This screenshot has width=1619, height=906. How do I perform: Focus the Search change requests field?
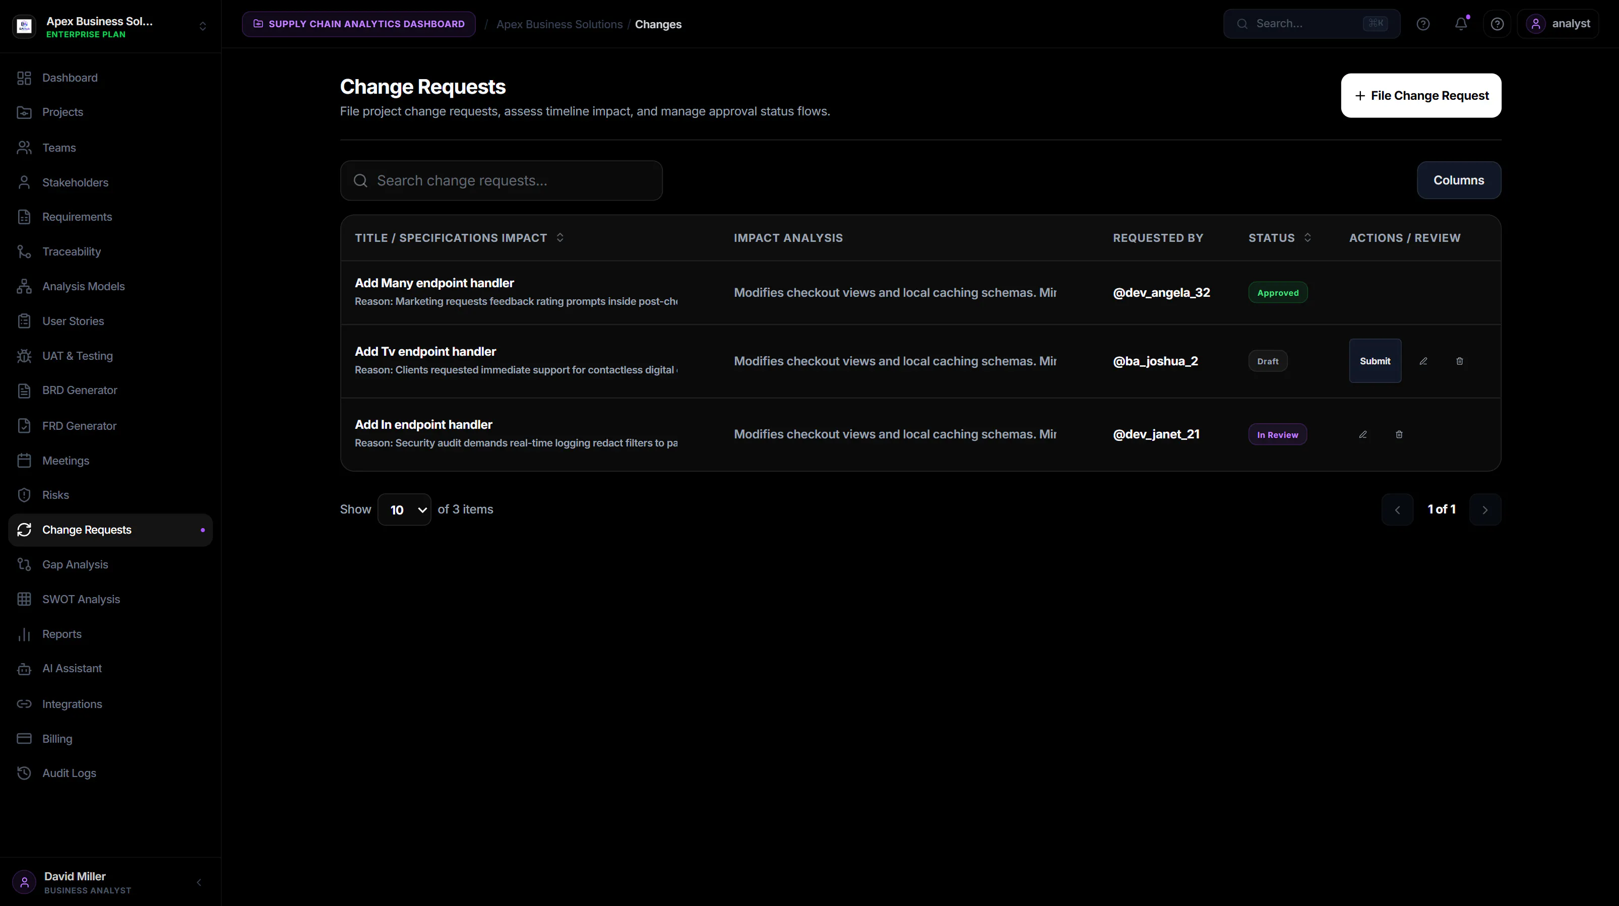tap(502, 181)
